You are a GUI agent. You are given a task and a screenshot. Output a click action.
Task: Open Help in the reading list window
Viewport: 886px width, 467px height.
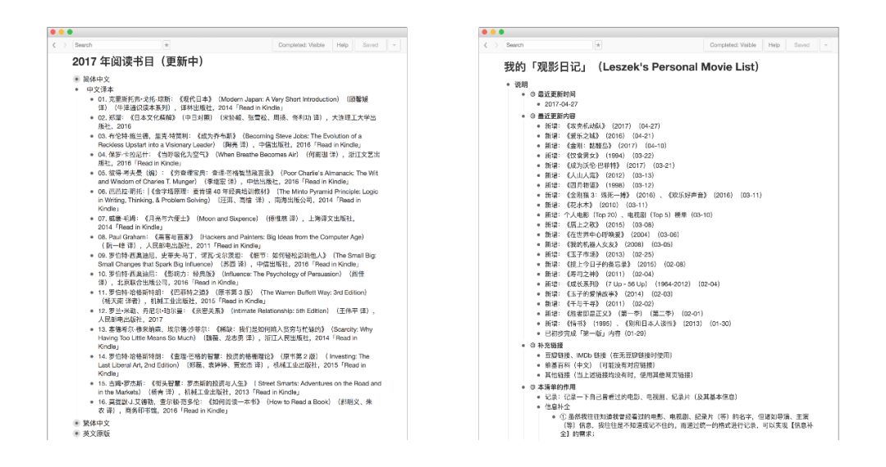click(342, 45)
